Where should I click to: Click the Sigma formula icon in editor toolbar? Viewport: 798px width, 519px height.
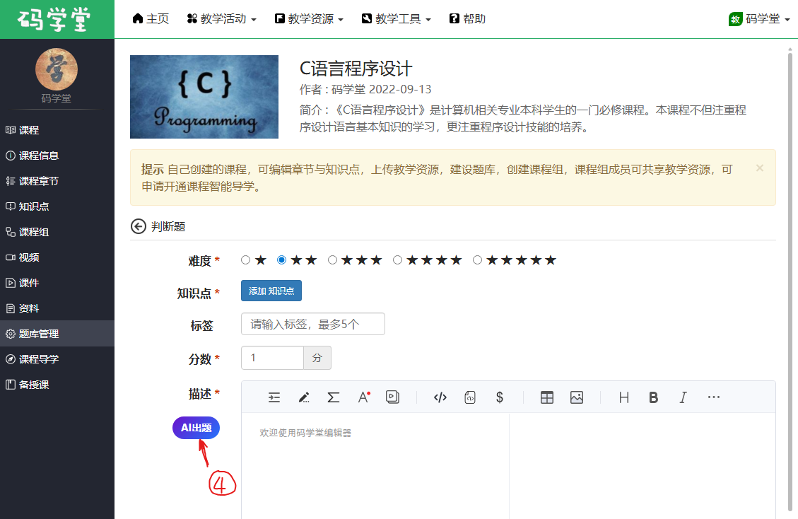[334, 397]
